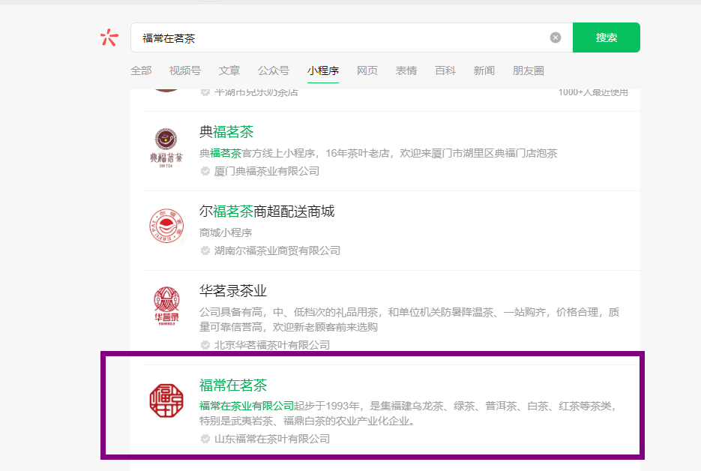Switch to the 全部 tab
This screenshot has width=701, height=471.
(141, 70)
